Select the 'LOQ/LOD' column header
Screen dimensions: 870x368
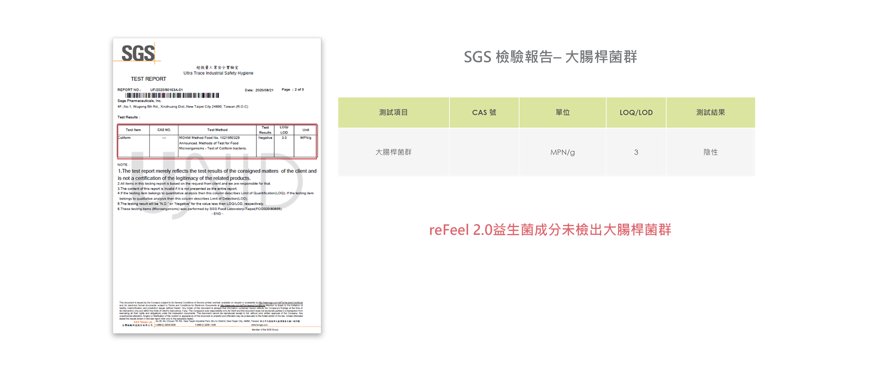[636, 112]
